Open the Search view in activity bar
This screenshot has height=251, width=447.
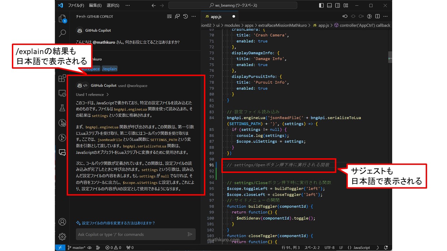click(62, 33)
